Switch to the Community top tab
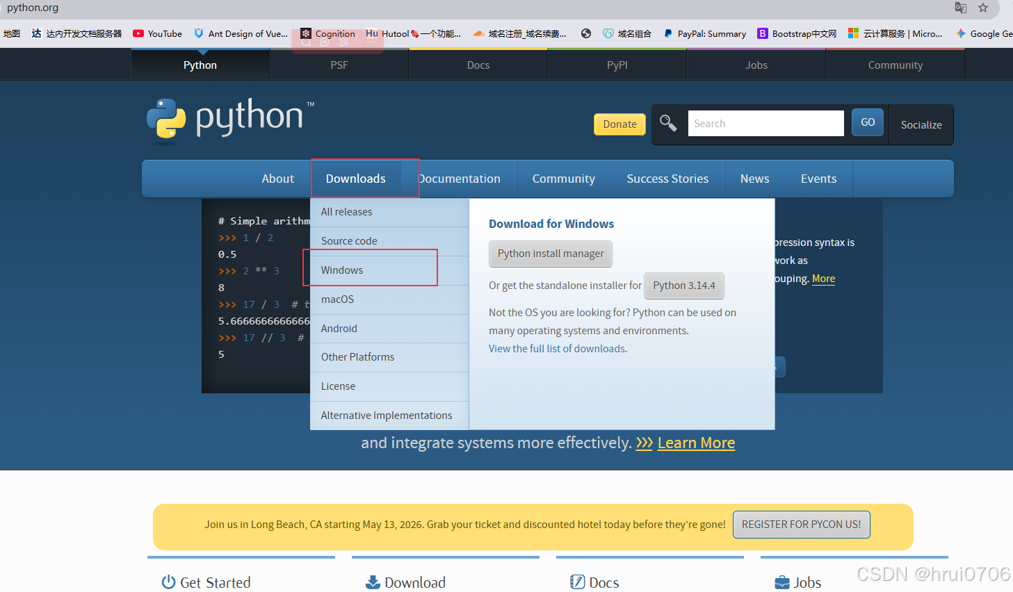Screen dimensions: 1013x592 (x=896, y=65)
